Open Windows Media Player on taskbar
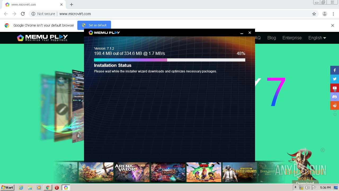339x191 pixels. (39, 188)
